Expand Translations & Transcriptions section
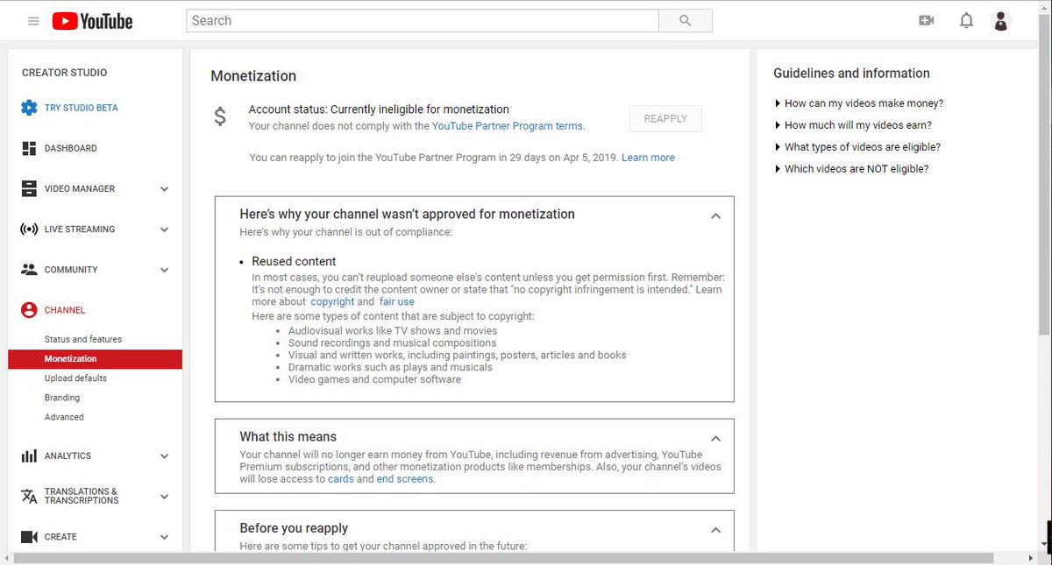 (164, 497)
